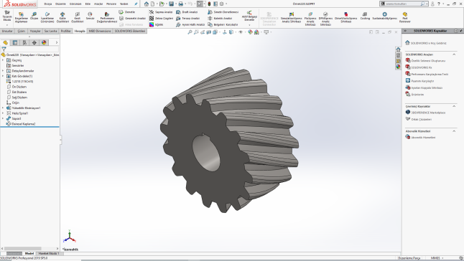Open Geometri Analizi tool
This screenshot has height=261, width=464.
(x=132, y=19)
